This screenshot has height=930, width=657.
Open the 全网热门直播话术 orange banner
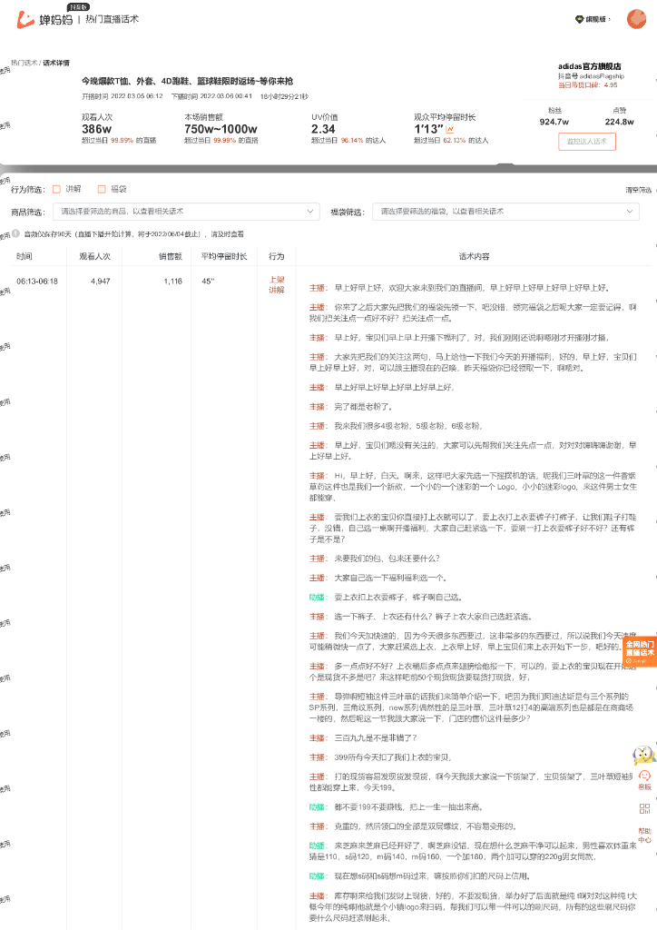tap(641, 651)
